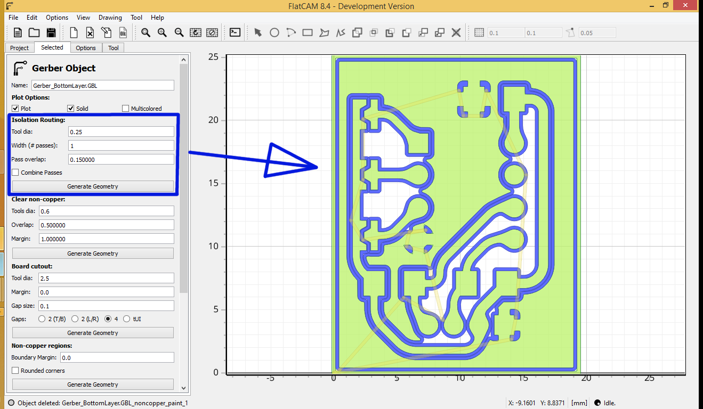Switch to the Selected tab
Viewport: 703px width, 409px height.
(x=52, y=47)
